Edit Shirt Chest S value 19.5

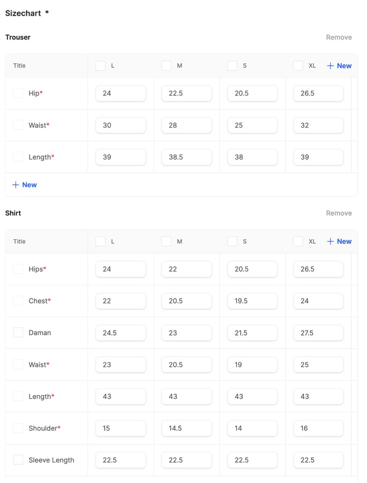tap(252, 301)
